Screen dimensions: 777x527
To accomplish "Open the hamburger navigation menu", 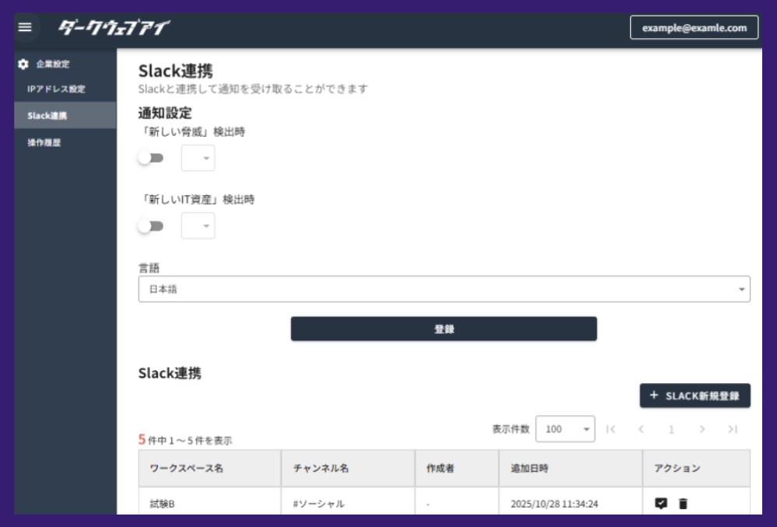I will click(26, 27).
